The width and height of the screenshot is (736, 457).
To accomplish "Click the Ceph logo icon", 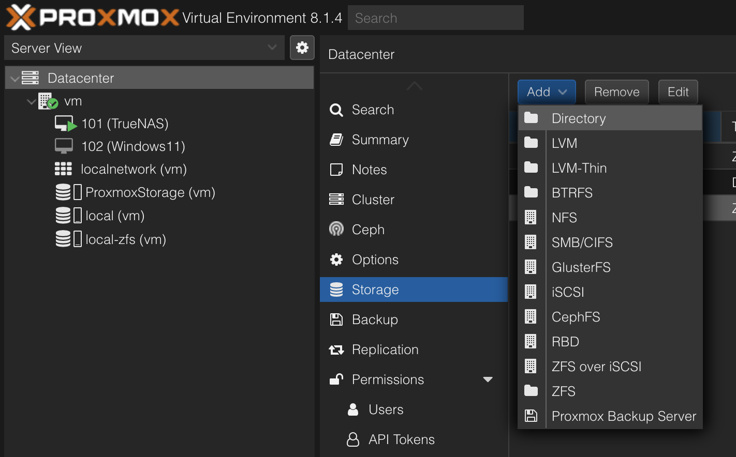I will pyautogui.click(x=336, y=229).
